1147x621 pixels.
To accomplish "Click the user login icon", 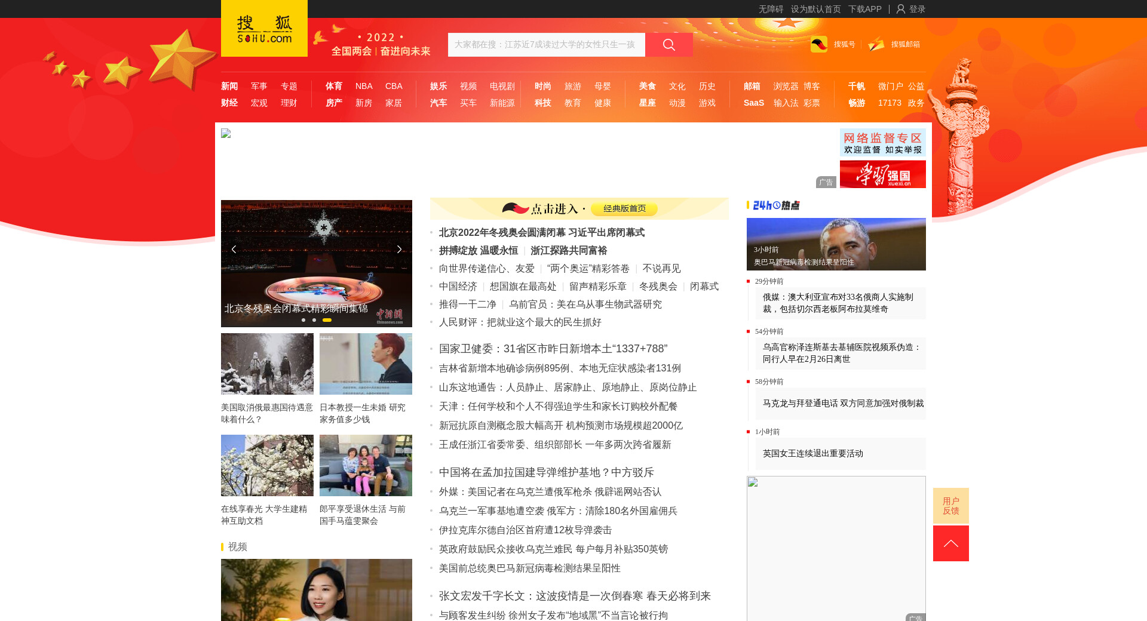I will click(x=901, y=9).
